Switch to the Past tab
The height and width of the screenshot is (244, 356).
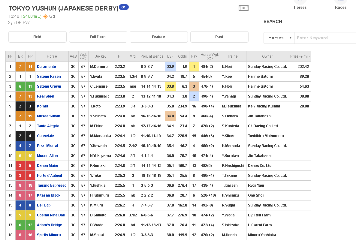219,37
